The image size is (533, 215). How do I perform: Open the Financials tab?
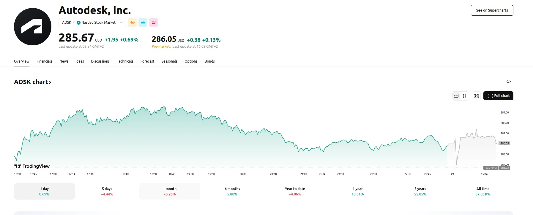(44, 61)
